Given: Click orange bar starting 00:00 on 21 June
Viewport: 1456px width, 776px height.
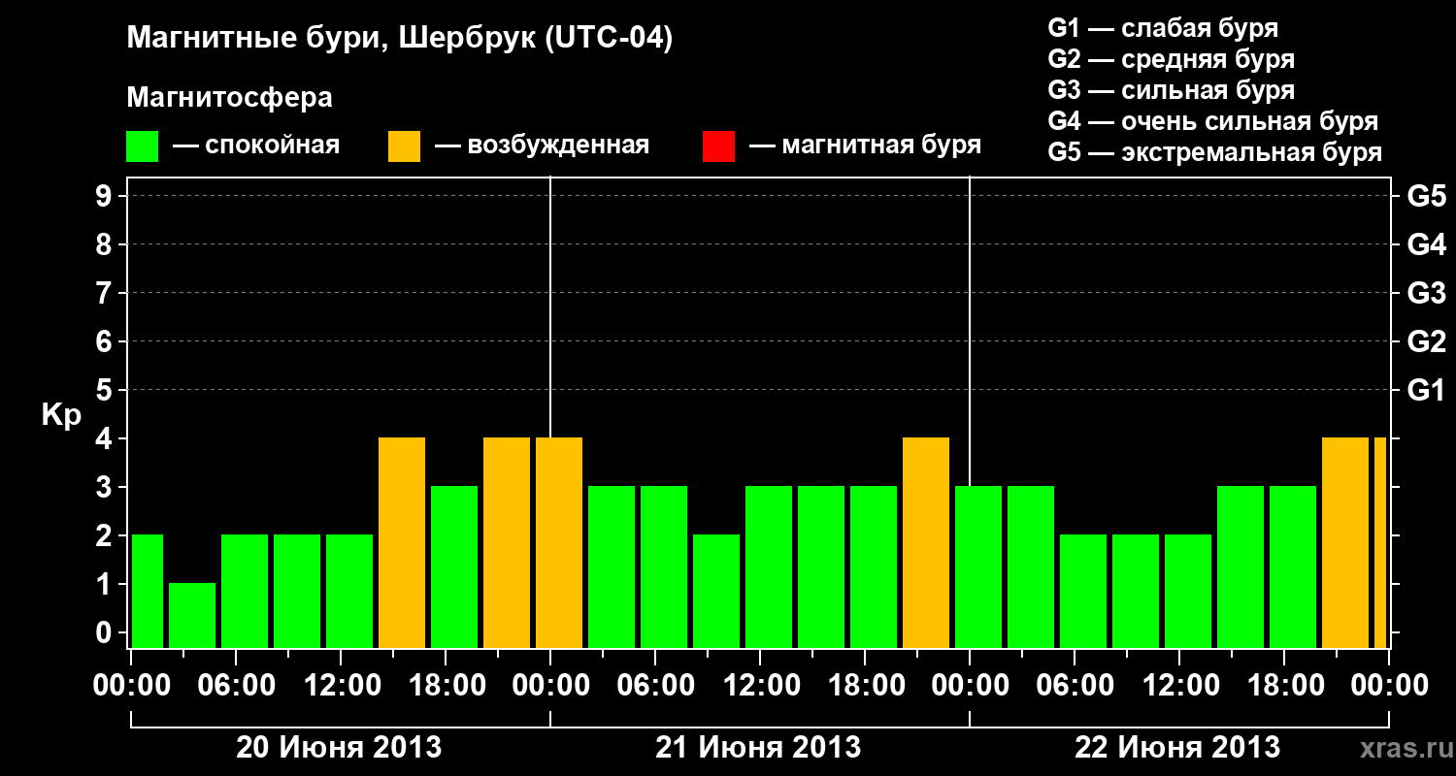Looking at the screenshot, I should (559, 542).
